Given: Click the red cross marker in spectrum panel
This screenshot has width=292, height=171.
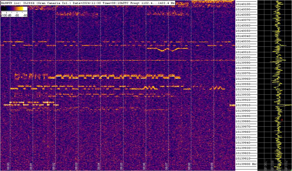Looking at the screenshot, I should point(282,120).
